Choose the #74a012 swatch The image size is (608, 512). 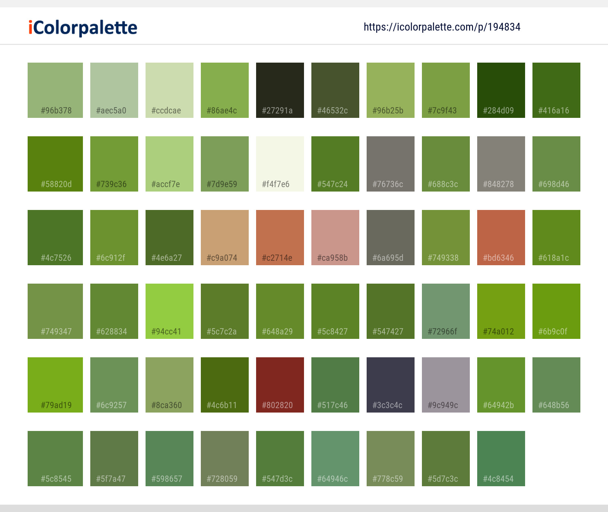501,311
